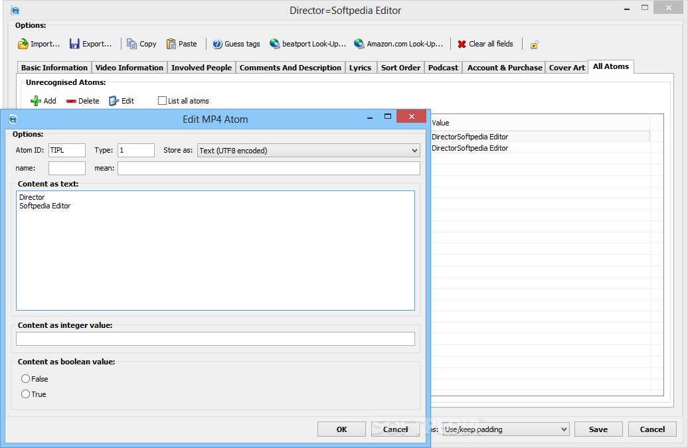Image resolution: width=688 pixels, height=448 pixels.
Task: Click the name input field
Action: pyautogui.click(x=66, y=169)
